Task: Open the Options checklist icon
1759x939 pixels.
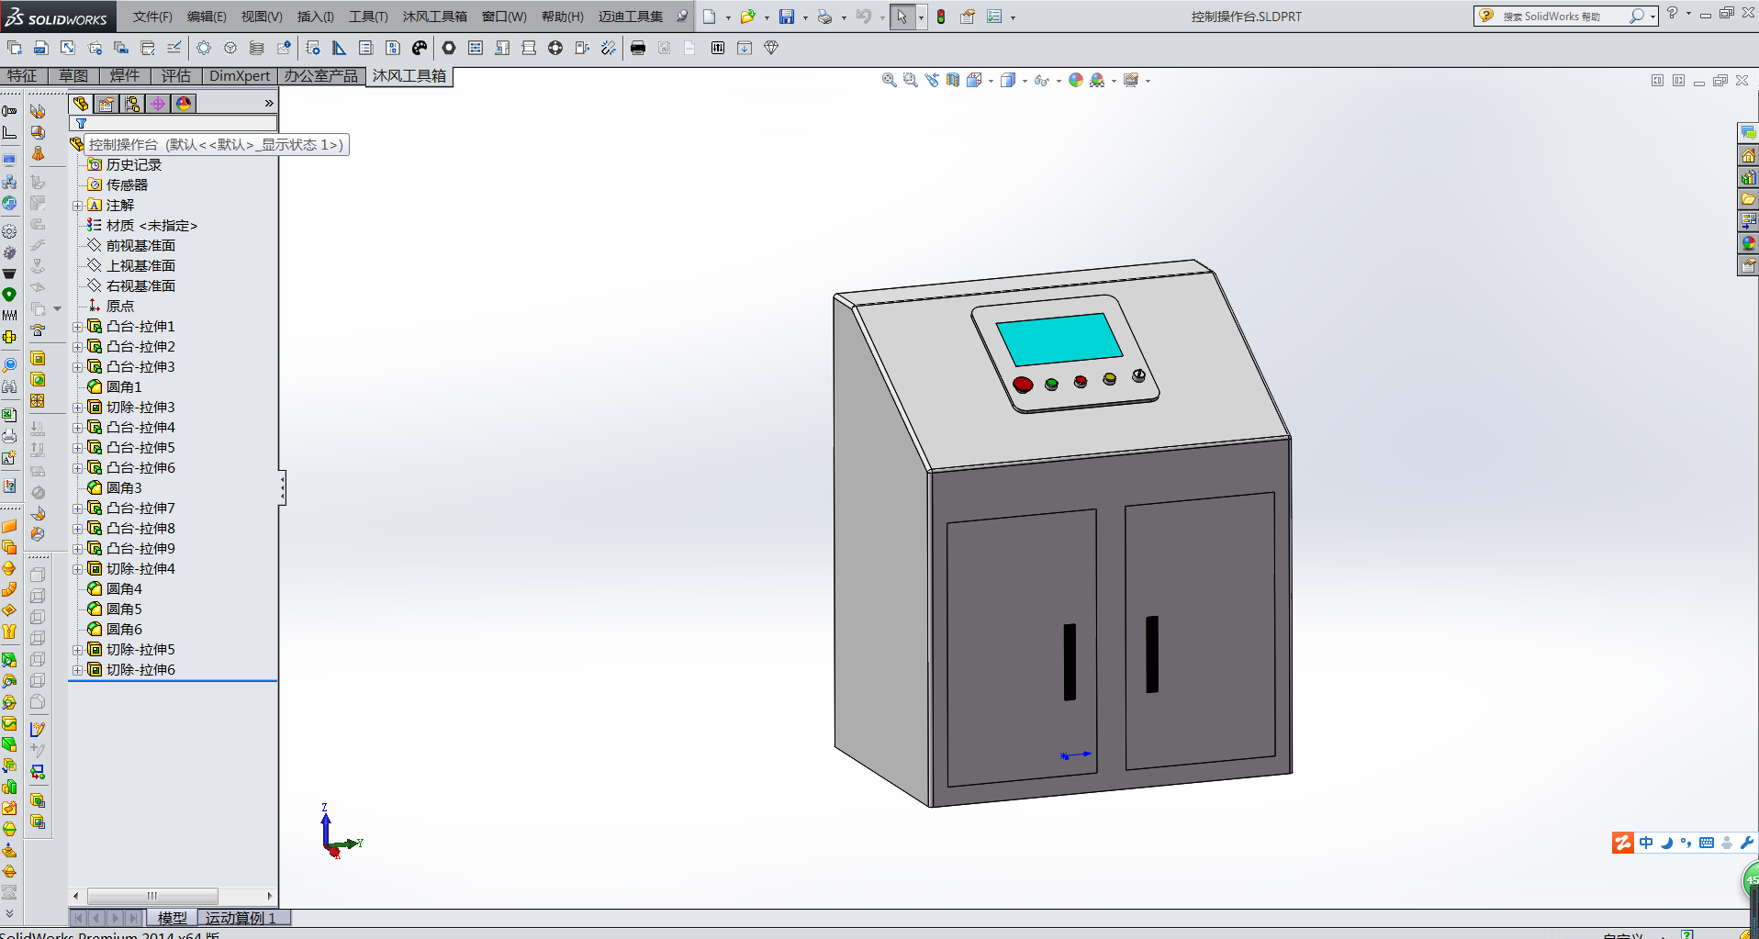Action: coord(994,17)
